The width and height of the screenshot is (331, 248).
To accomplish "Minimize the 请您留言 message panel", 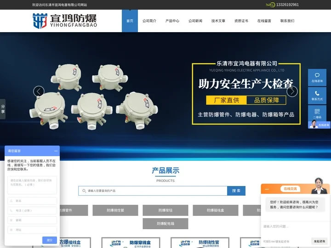I will coord(56,151).
